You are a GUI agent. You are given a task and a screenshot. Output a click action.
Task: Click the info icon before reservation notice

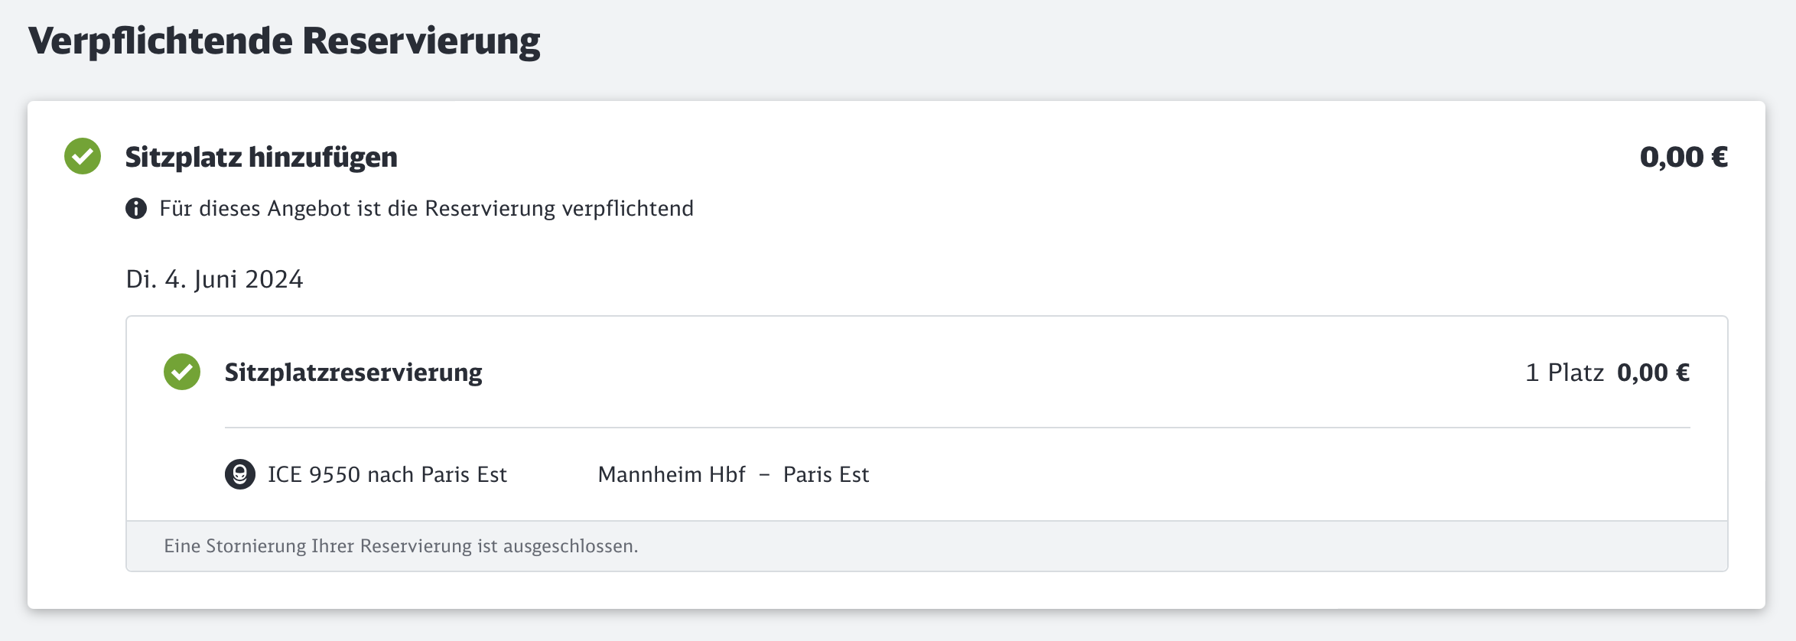136,208
